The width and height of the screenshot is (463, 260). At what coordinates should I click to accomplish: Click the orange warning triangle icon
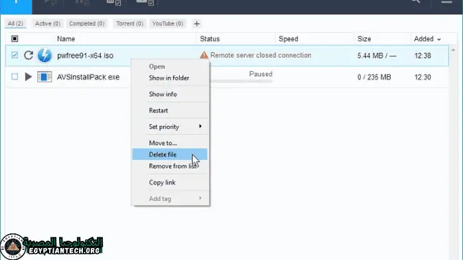(x=204, y=55)
